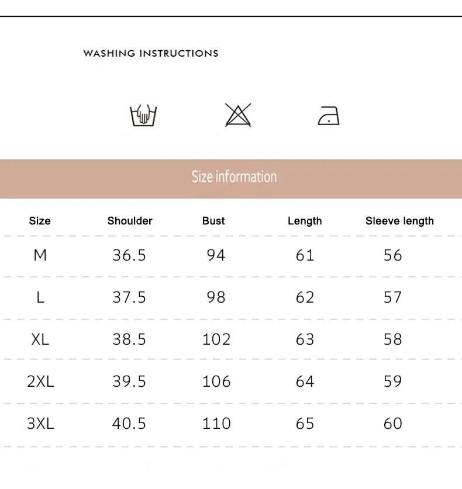Select the Size column header
Screen dimensions: 462x489
pos(40,221)
